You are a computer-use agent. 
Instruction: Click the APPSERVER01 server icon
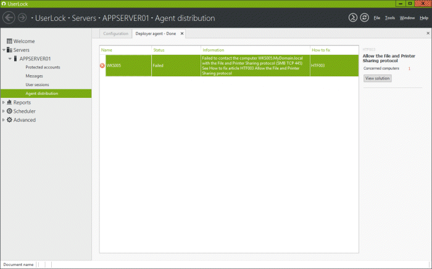(15, 58)
